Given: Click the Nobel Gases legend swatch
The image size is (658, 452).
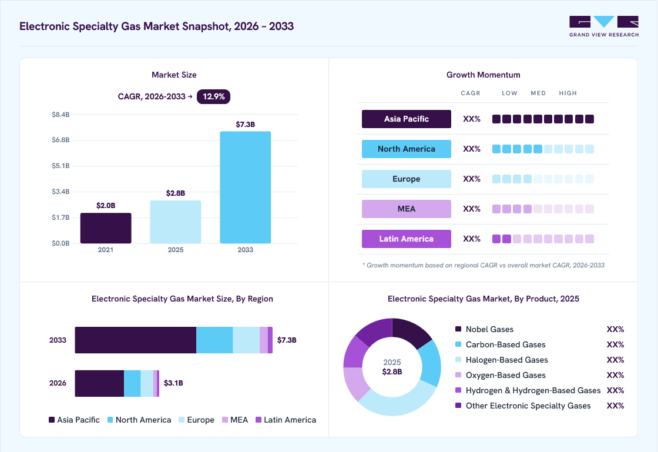Looking at the screenshot, I should point(458,329).
